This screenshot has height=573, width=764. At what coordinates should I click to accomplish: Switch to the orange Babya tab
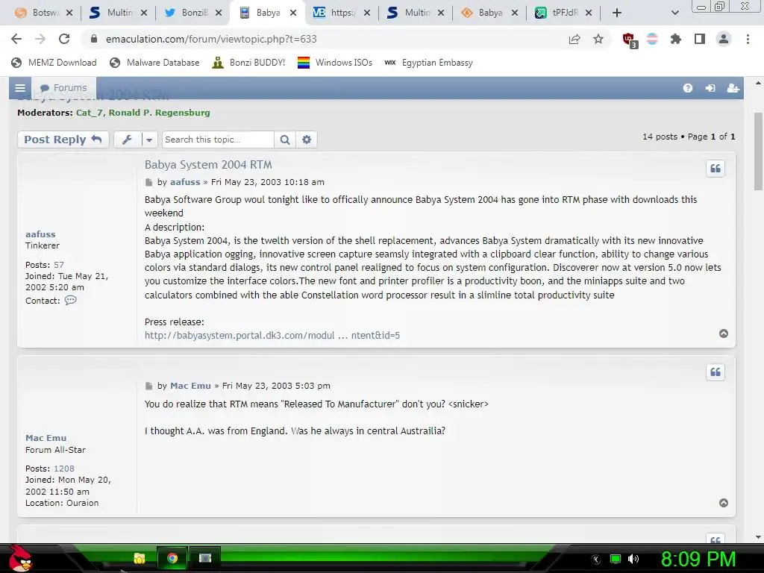point(489,13)
